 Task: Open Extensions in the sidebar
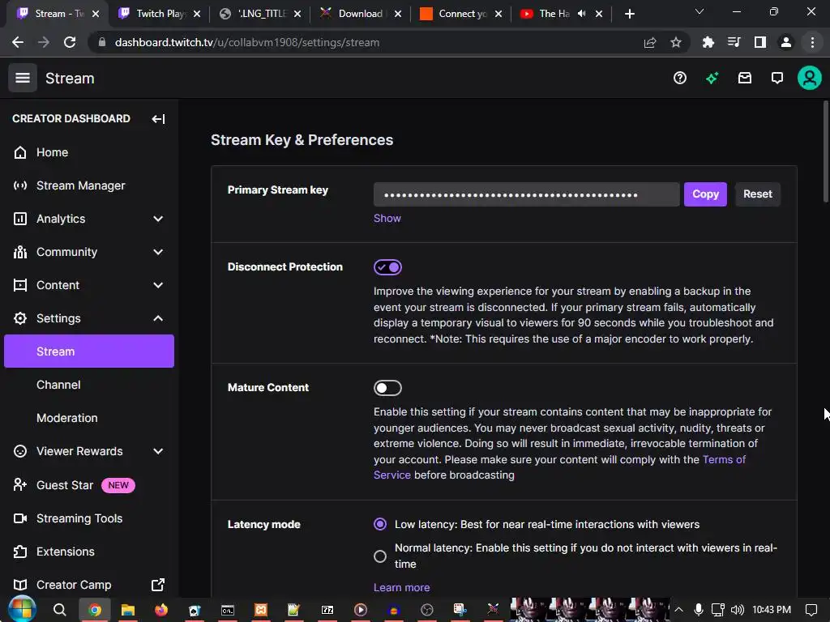89,552
